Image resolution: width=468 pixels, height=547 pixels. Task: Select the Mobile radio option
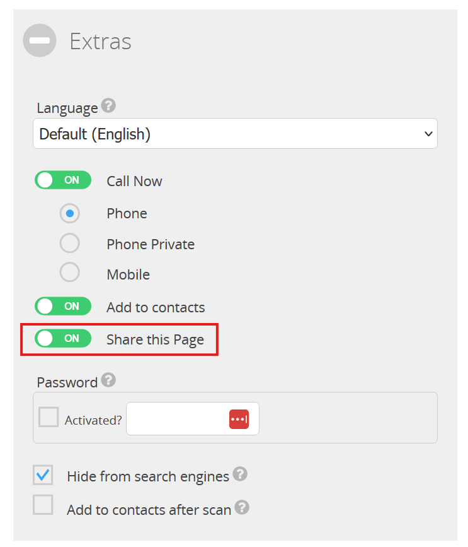(69, 272)
